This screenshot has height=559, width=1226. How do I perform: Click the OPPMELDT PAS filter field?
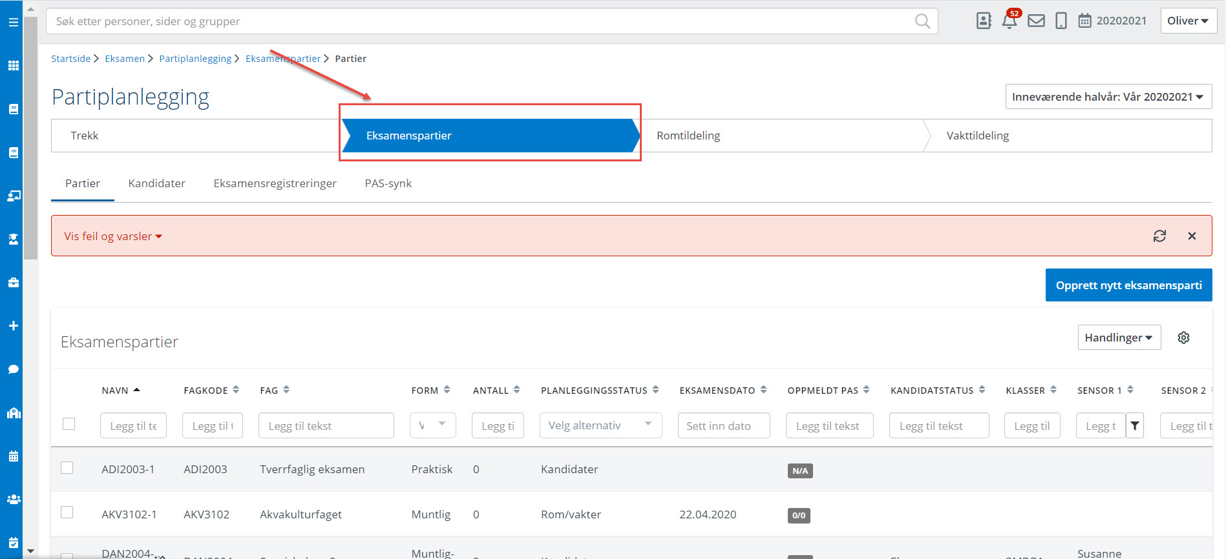[x=829, y=425]
